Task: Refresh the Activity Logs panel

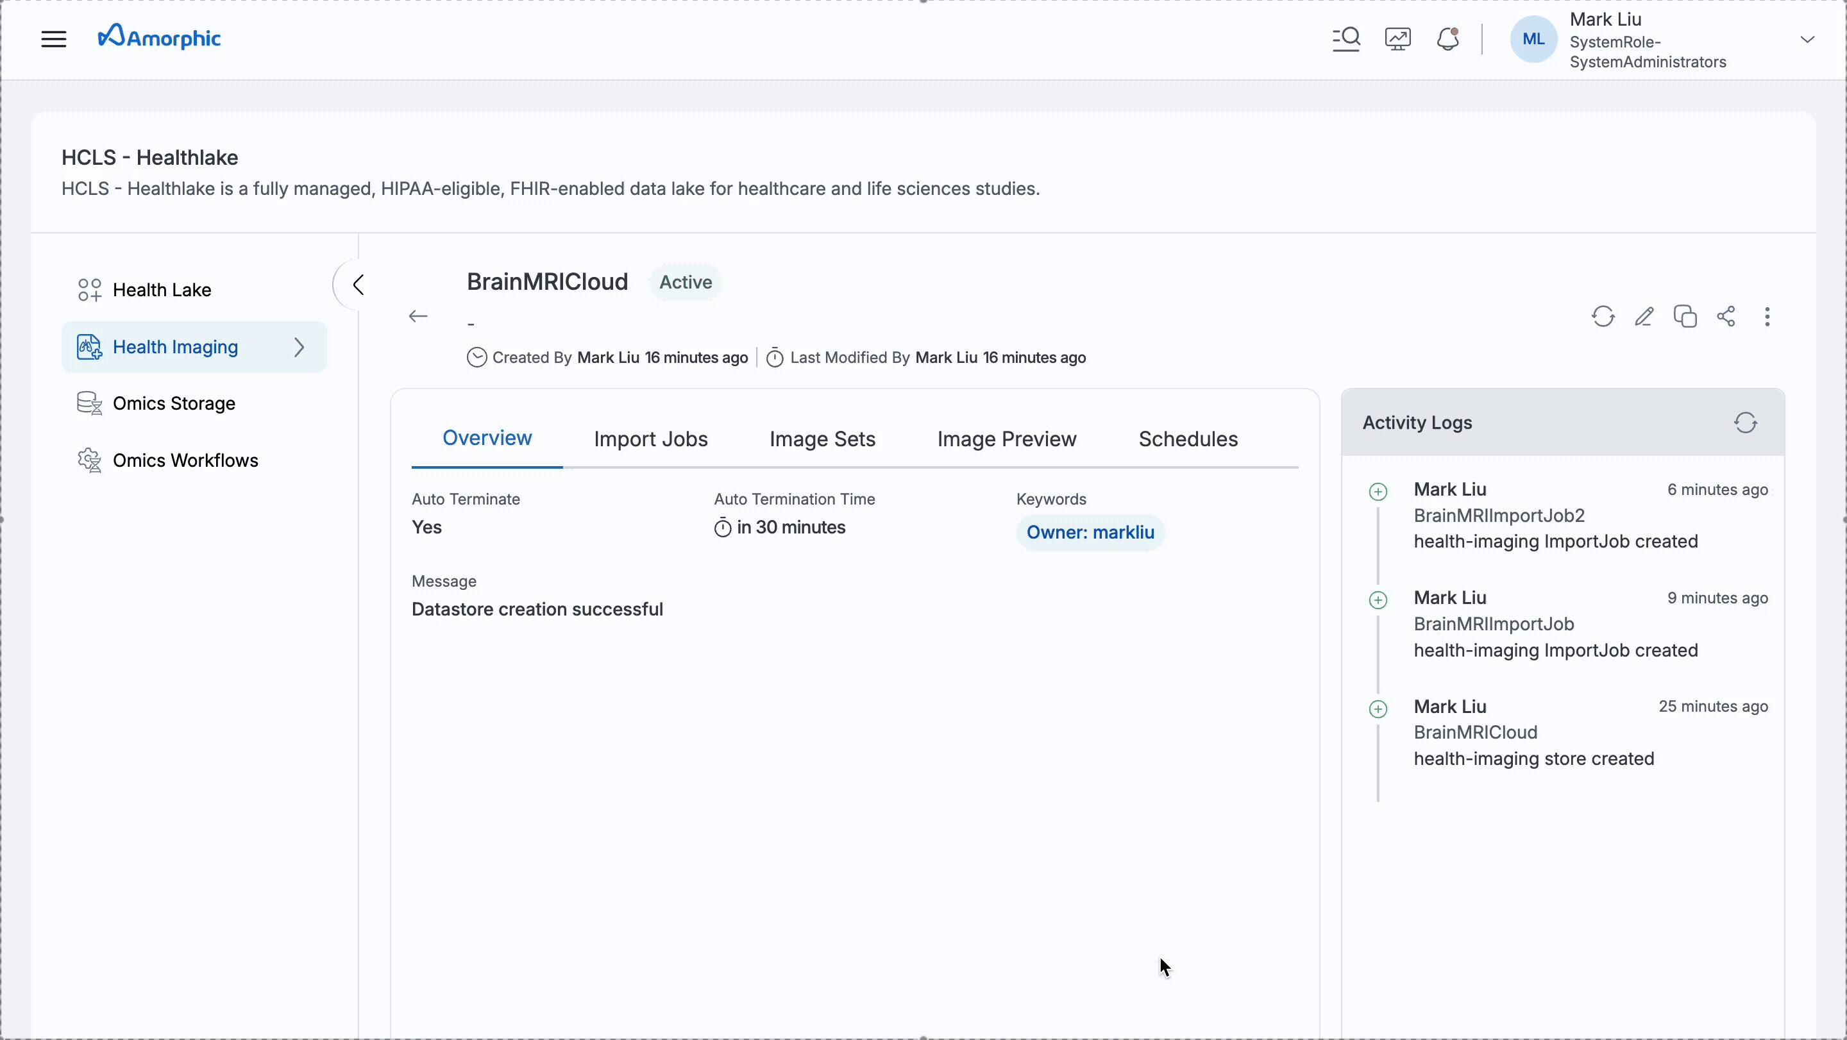Action: pos(1745,423)
